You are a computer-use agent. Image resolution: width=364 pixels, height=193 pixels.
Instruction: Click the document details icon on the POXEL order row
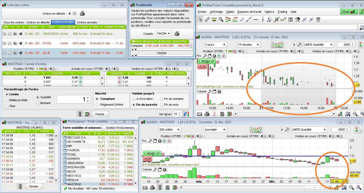click(x=15, y=43)
